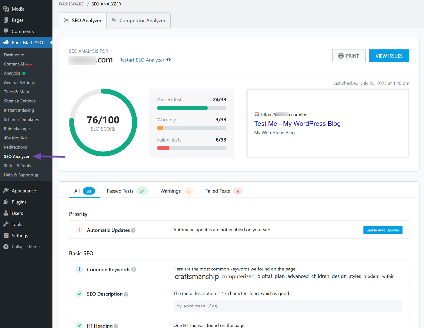This screenshot has width=424, height=328.
Task: Open Plugins via the sidebar plug icon
Action: pyautogui.click(x=6, y=202)
